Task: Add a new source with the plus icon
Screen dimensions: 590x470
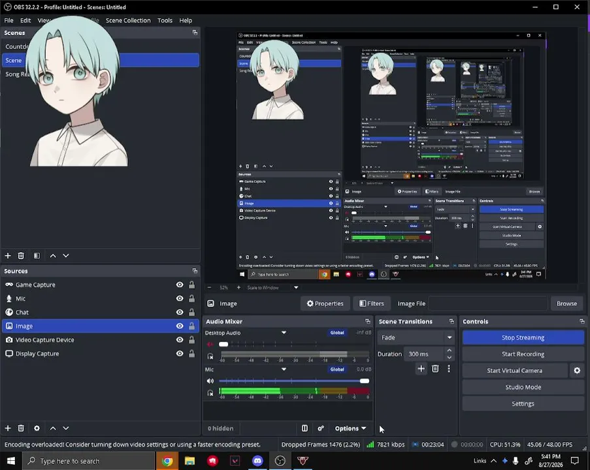Action: click(8, 428)
